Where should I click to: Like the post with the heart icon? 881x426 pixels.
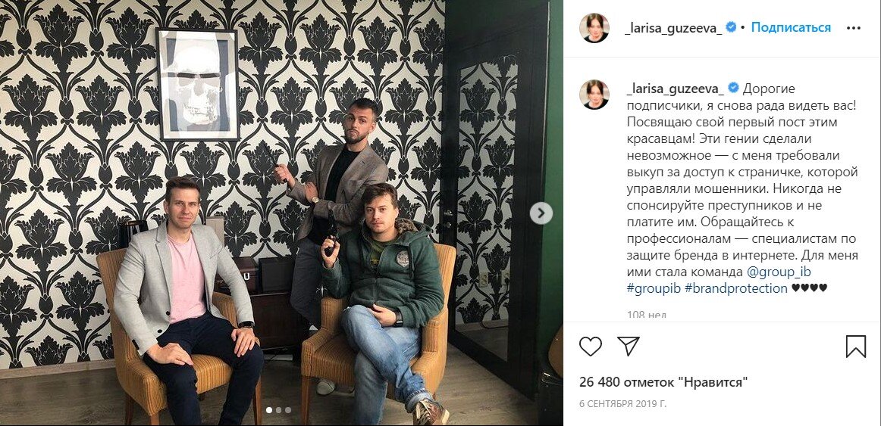pyautogui.click(x=591, y=347)
